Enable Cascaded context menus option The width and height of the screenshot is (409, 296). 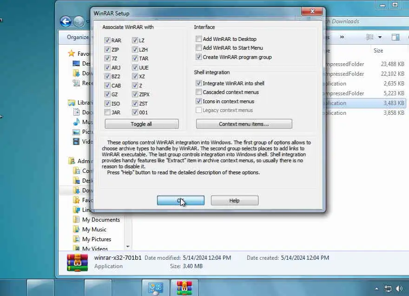click(198, 92)
